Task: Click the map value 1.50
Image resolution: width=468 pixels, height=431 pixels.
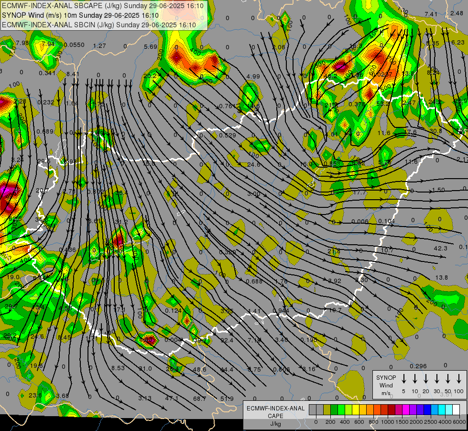Action: 438,190
